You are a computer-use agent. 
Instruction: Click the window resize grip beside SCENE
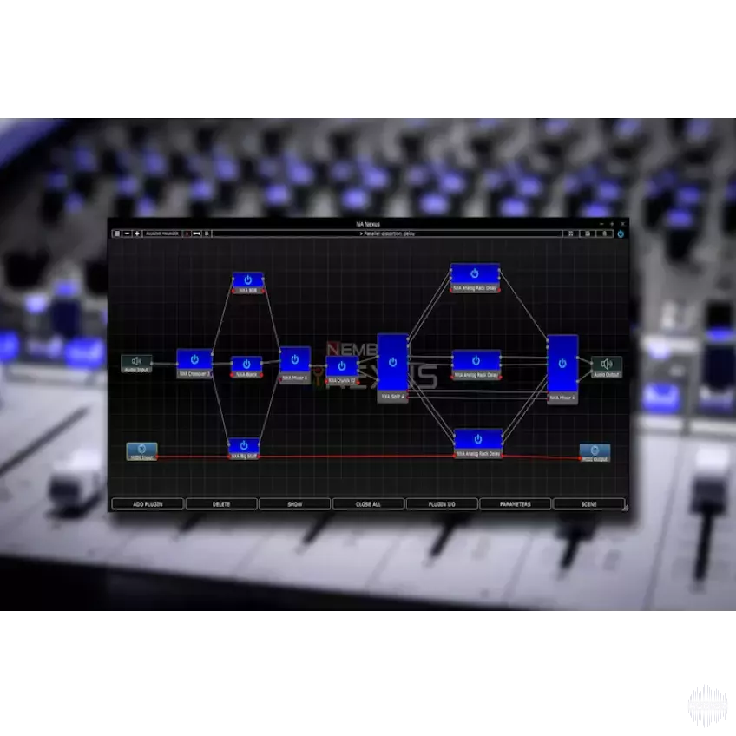pyautogui.click(x=625, y=507)
